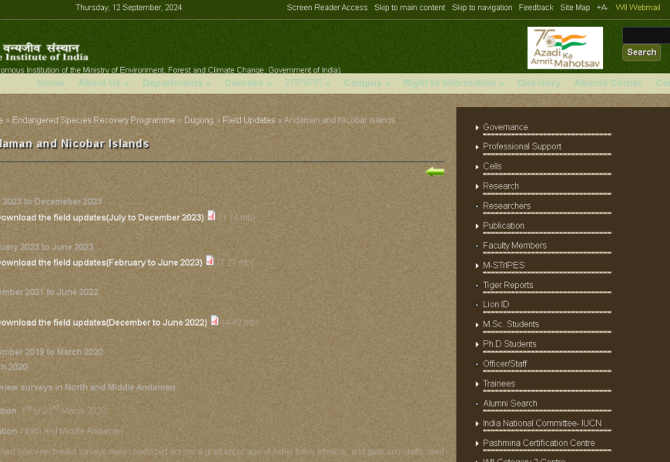The width and height of the screenshot is (670, 462).
Task: Open PDF icon for December to June 2022
Action: [x=215, y=320]
